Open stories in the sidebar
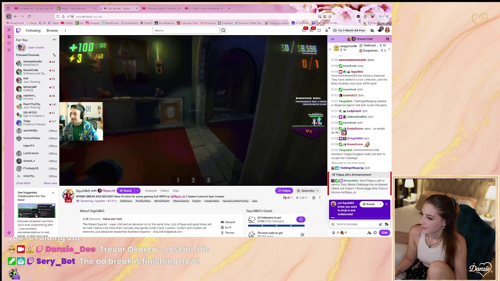500x281 pixels. (36, 48)
